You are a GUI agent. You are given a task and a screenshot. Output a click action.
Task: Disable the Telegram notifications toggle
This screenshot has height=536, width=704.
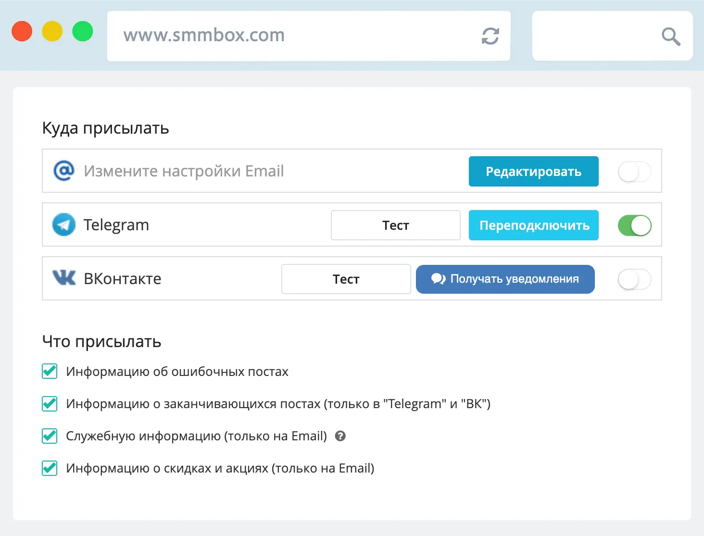(635, 225)
